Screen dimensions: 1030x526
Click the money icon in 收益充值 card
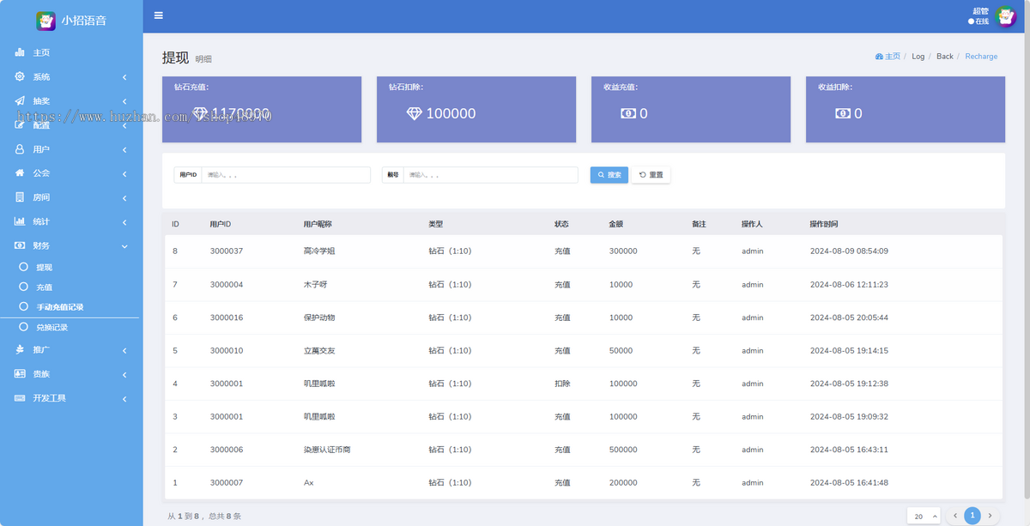(628, 113)
